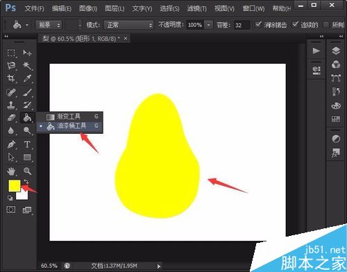Close the 梨 document tab
The height and width of the screenshot is (272, 347).
[x=126, y=38]
